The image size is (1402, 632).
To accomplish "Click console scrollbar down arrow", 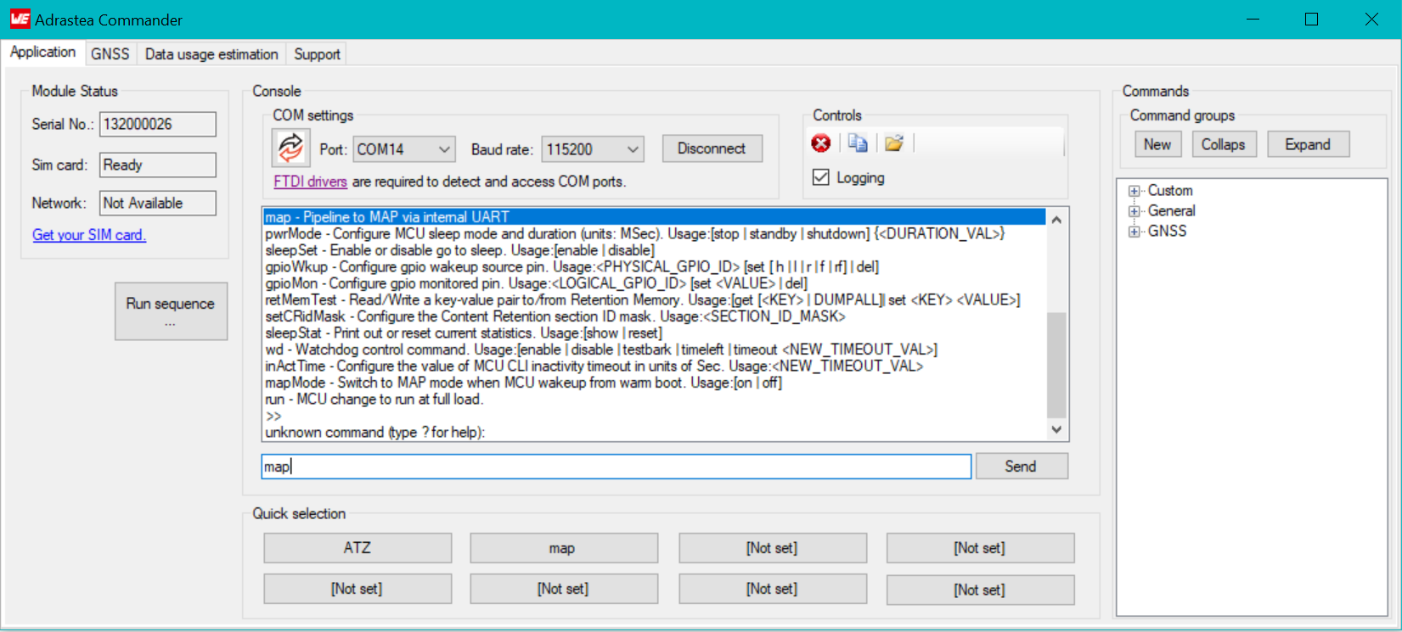I will point(1056,429).
